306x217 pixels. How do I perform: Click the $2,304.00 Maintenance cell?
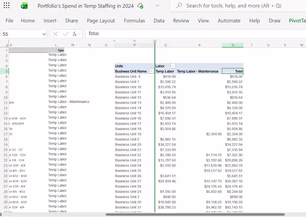click(214, 134)
